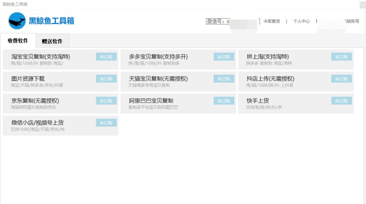Click 未订购 button for 拼上淘(支持淘特)

pyautogui.click(x=341, y=57)
